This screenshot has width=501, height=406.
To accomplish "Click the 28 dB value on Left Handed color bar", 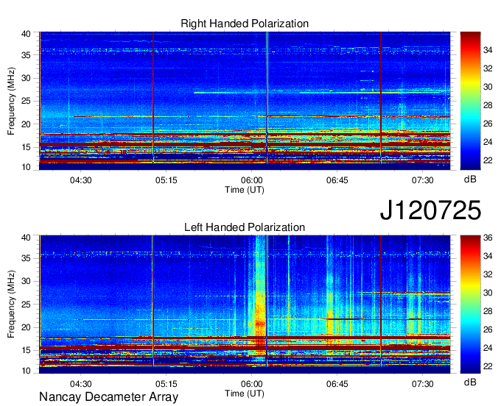I will 488,311.
